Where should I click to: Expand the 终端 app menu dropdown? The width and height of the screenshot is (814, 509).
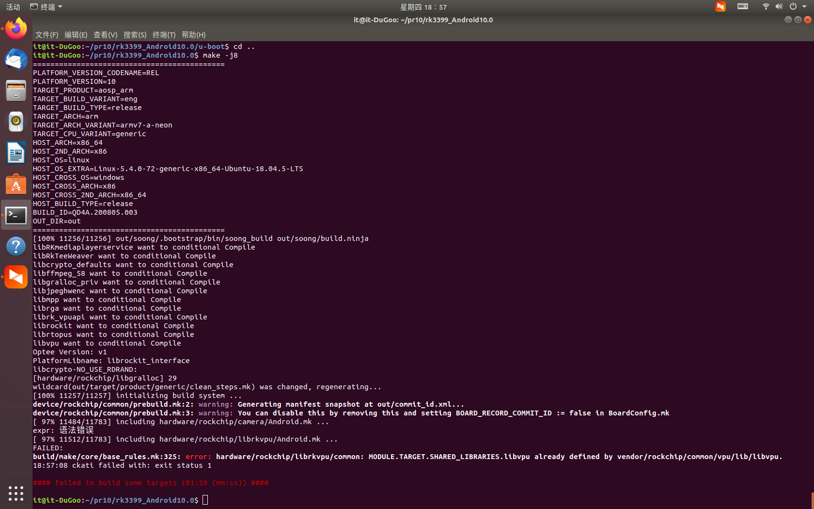tap(47, 7)
